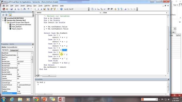This screenshot has width=182, height=102.
Task: Click the Outdent icon on Edit toolbar
Action: coord(111,9)
